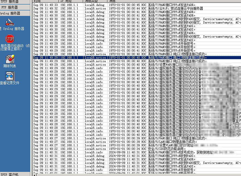The height and width of the screenshot is (176, 241).
Task: Click the 清除列表 eraser icon
Action: (x=10, y=59)
